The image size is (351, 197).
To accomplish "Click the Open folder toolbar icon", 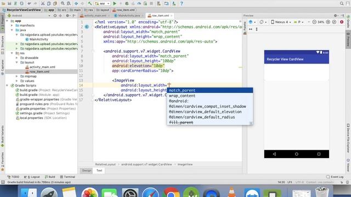I will point(4,3).
